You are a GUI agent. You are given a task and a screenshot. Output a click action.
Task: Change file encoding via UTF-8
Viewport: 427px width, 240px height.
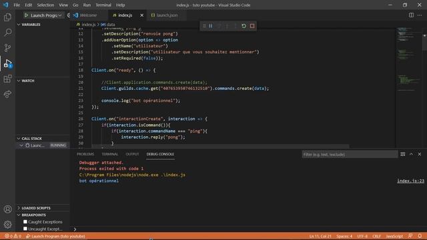[x=362, y=236]
